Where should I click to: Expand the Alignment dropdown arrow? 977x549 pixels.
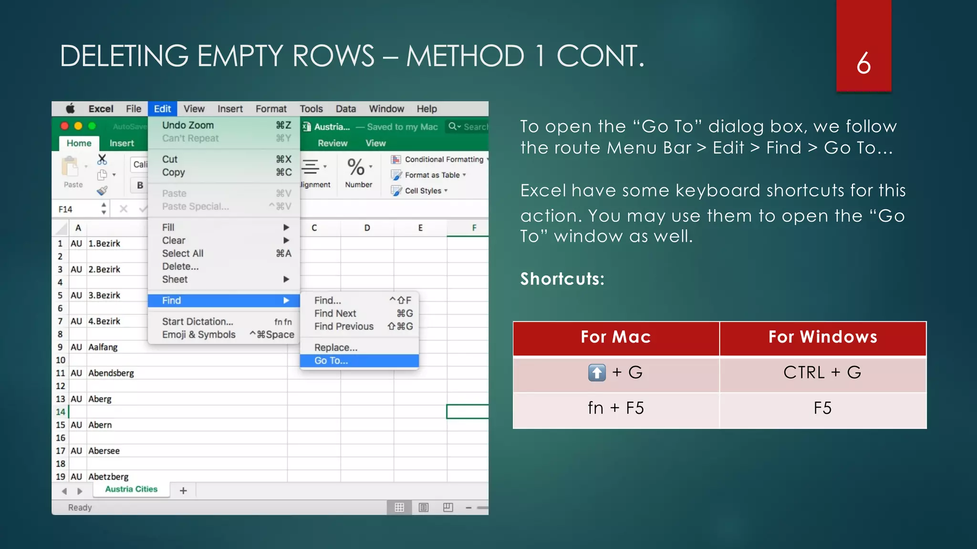tap(325, 167)
